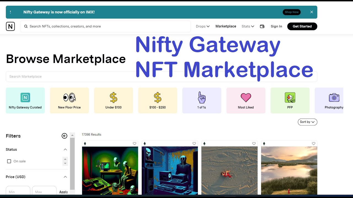Collapse the Status filter section
Viewport: 353px width, 198px height.
click(65, 150)
